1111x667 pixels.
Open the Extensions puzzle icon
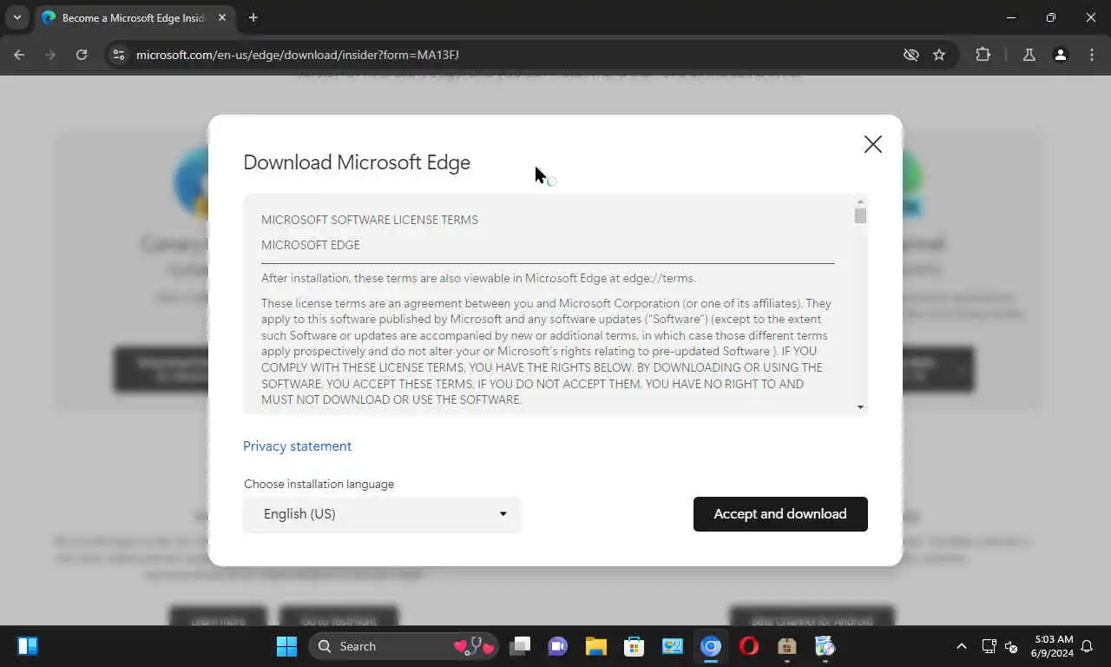[x=983, y=55]
